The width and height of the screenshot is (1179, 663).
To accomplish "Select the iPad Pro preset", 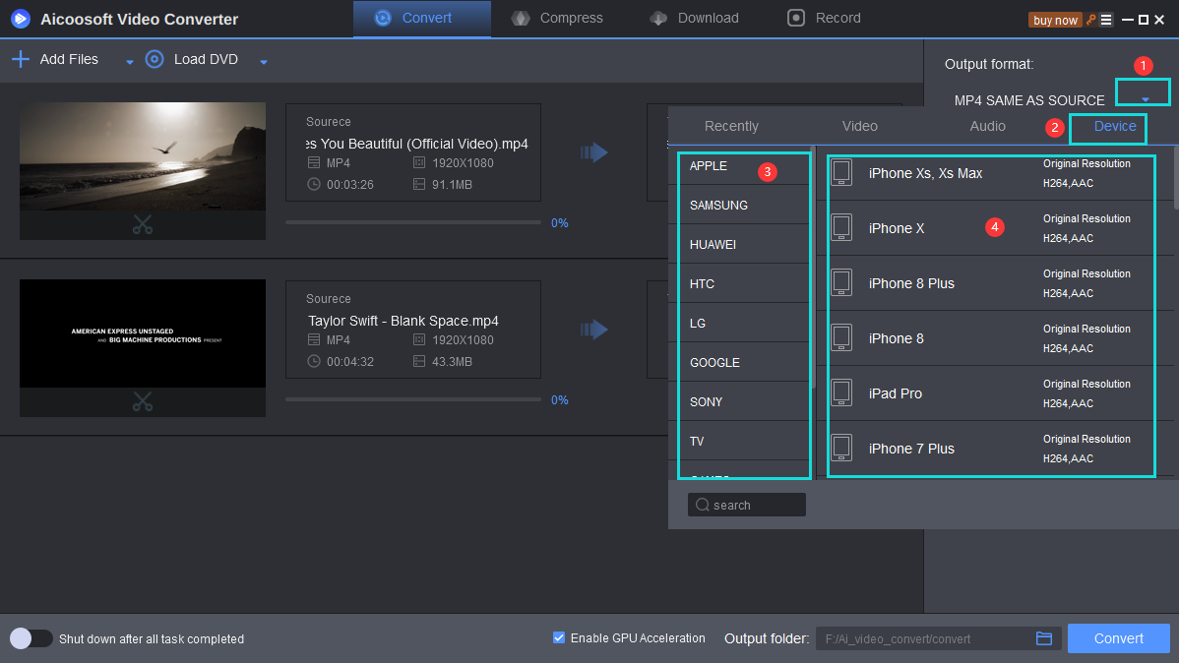I will point(995,393).
